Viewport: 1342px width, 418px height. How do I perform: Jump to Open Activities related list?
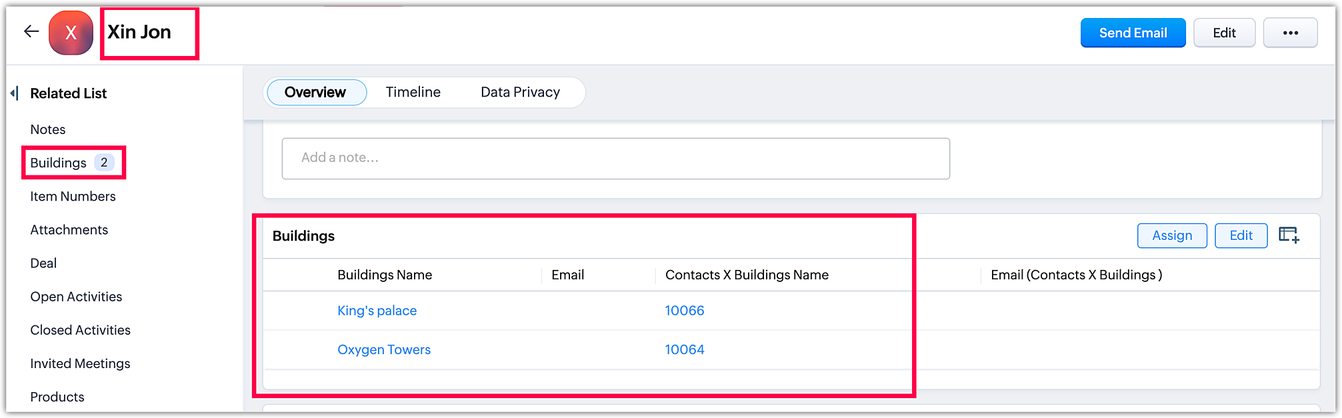point(76,297)
